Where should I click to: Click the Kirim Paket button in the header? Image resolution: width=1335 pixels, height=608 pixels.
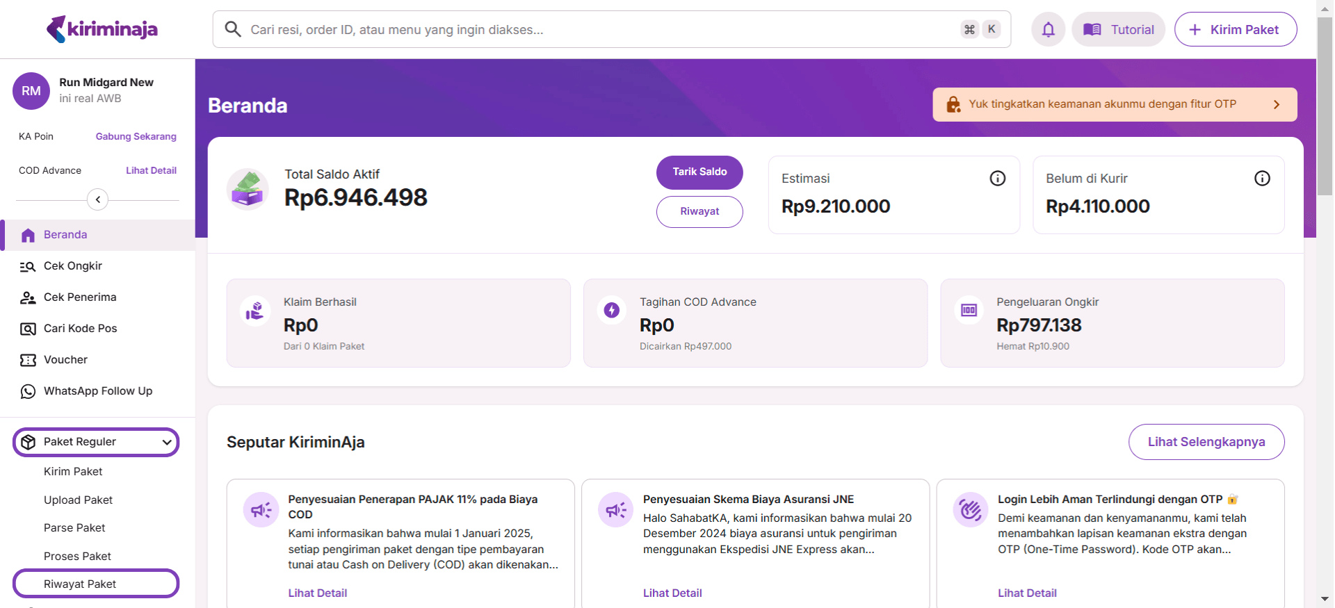tap(1235, 29)
